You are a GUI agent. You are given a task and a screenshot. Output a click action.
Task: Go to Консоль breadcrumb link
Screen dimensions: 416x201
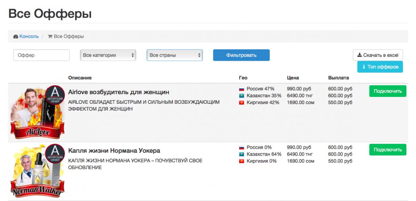click(x=29, y=37)
